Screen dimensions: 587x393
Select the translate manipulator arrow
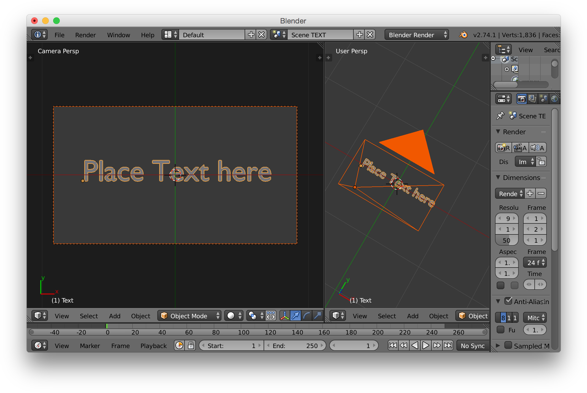[x=296, y=316]
